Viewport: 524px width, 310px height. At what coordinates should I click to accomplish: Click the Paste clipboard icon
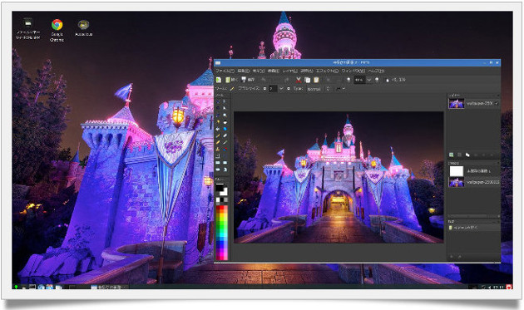[316, 80]
